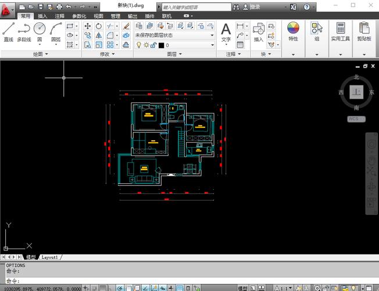Image resolution: width=379 pixels, height=291 pixels.
Task: Select the 圆 circle tool
Action: click(x=40, y=31)
